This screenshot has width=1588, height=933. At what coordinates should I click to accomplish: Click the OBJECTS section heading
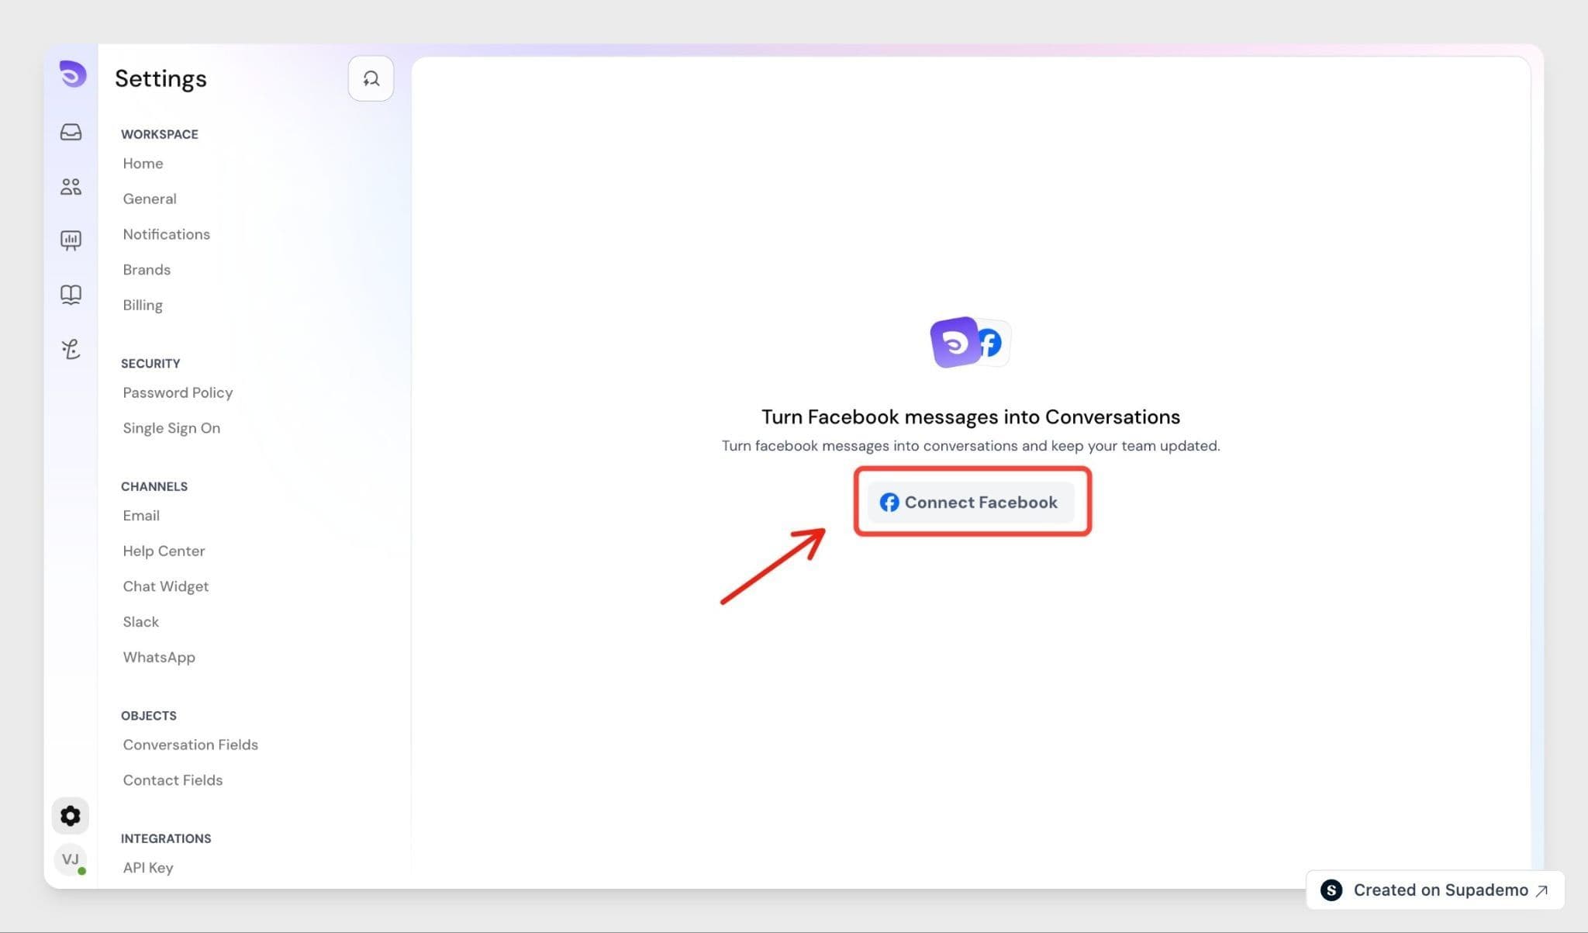(x=149, y=716)
